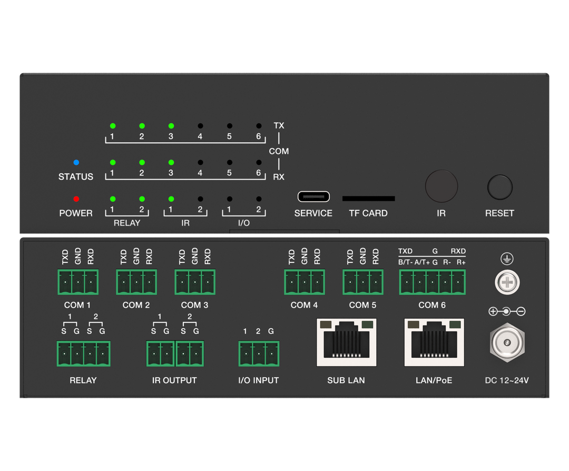Click the unlit COM TX LED 4
The width and height of the screenshot is (569, 471).
pos(200,126)
